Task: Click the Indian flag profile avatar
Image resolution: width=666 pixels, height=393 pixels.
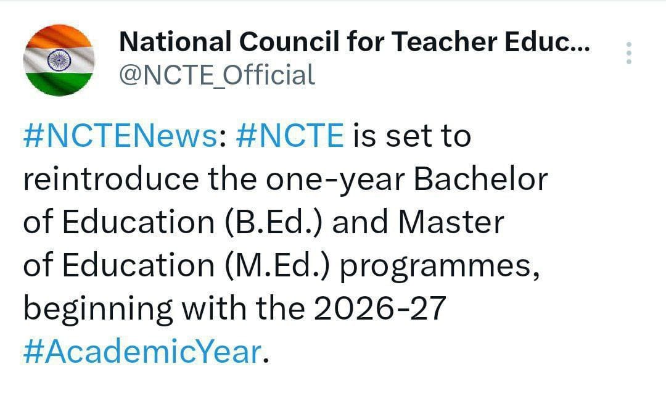Action: (x=59, y=60)
